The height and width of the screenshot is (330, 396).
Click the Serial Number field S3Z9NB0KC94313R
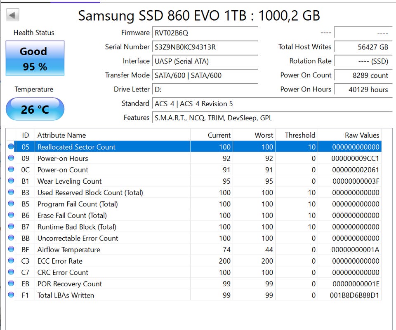(x=205, y=47)
